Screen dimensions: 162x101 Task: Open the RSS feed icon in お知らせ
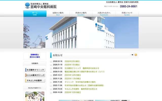click(136, 55)
